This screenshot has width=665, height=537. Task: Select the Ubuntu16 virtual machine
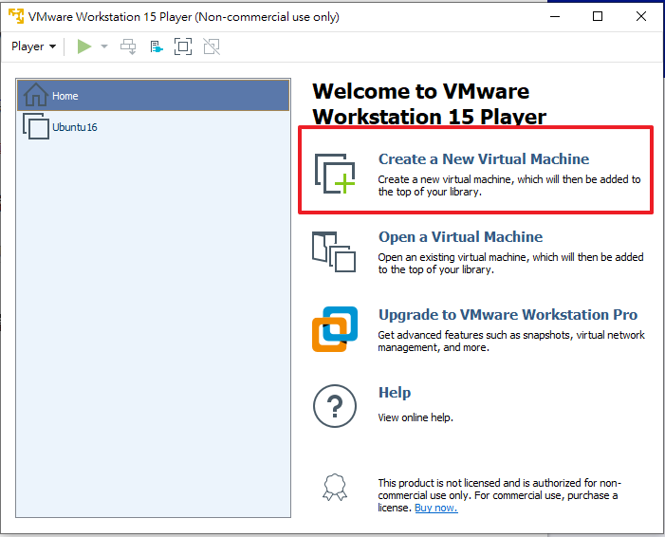pos(153,127)
